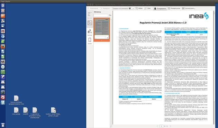Screen dimensions: 218x128
Task: Open the orange software center launcher icon
Action: (x=3, y=16)
